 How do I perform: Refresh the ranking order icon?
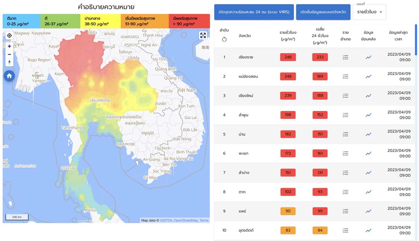pyautogui.click(x=224, y=39)
